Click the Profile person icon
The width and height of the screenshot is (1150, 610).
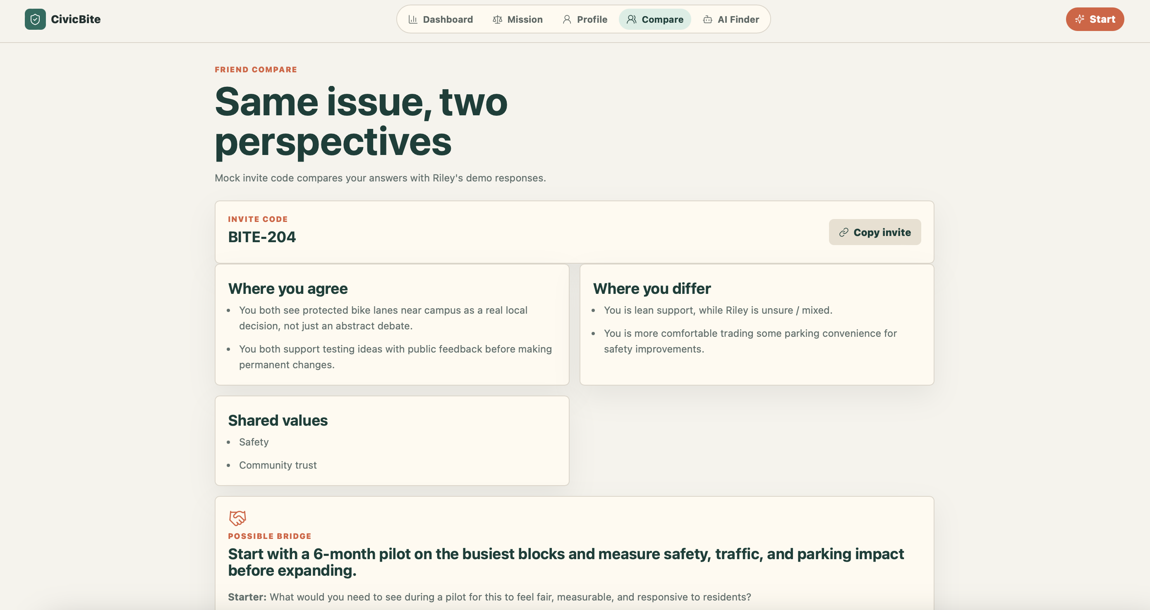tap(566, 19)
